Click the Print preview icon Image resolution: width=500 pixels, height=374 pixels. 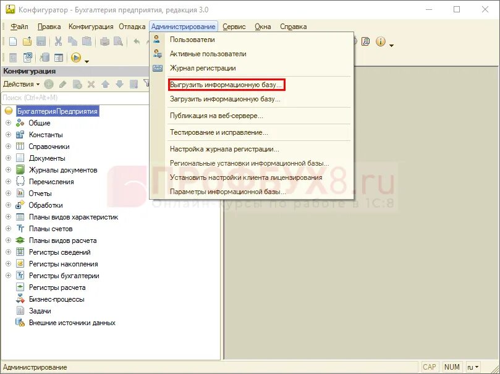tap(118, 41)
